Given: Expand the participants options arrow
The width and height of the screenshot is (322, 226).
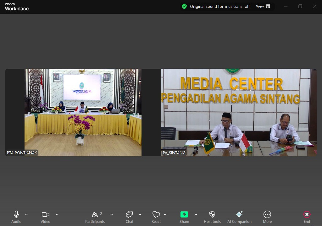Looking at the screenshot, I should [x=112, y=214].
